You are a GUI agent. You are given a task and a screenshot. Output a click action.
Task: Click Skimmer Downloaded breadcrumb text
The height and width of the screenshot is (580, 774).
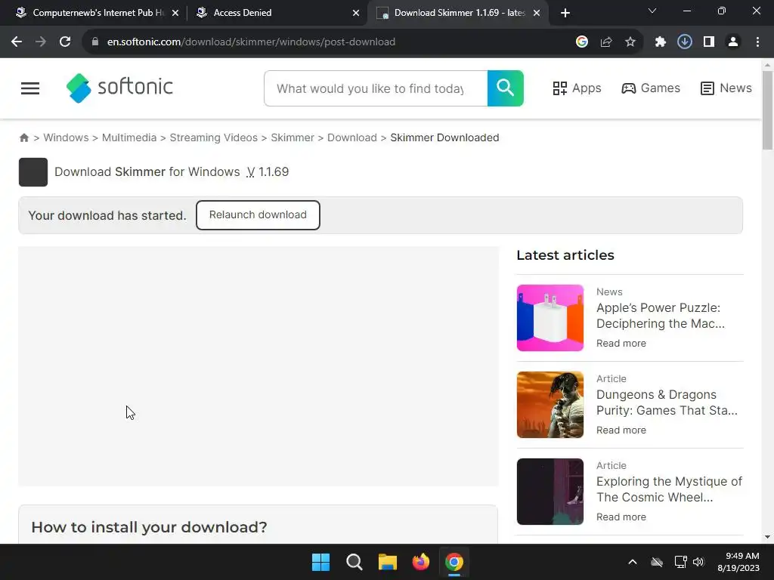click(444, 137)
